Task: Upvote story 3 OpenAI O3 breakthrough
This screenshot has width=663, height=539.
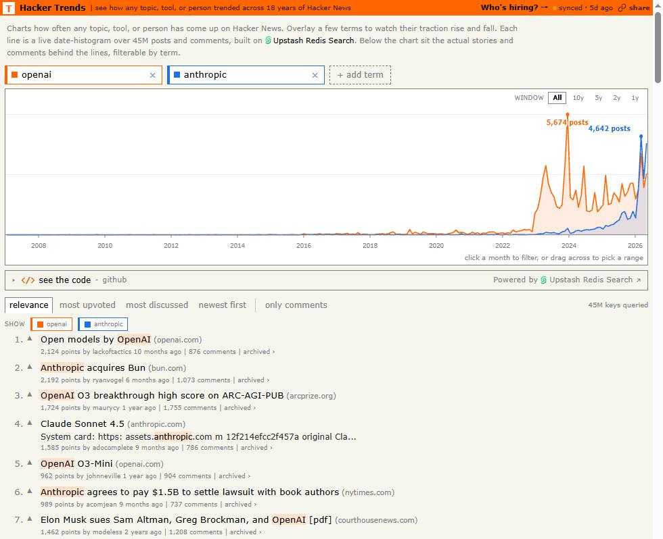Action: pos(30,394)
